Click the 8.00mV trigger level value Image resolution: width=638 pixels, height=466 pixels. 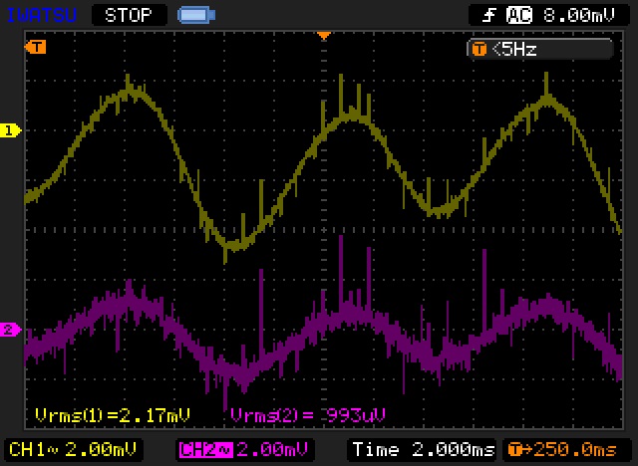[578, 16]
